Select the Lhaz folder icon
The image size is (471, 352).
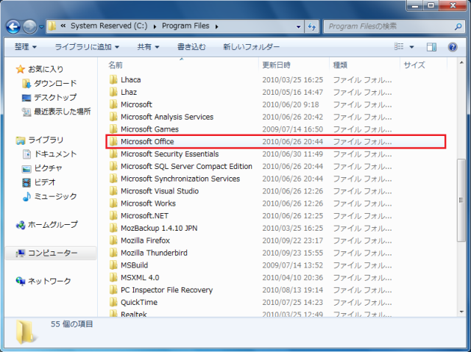113,92
